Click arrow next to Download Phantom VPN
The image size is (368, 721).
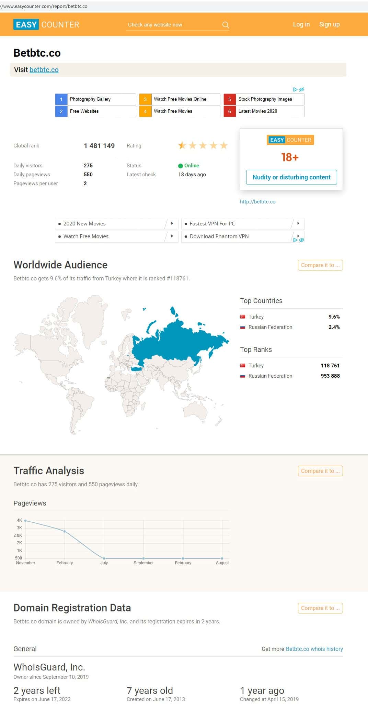pos(298,236)
